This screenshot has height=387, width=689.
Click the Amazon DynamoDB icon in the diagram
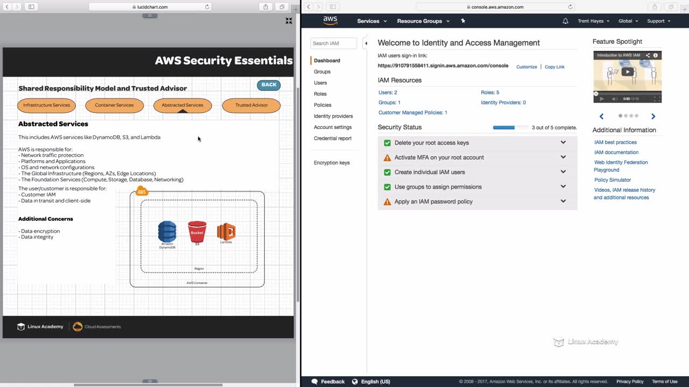(x=167, y=232)
